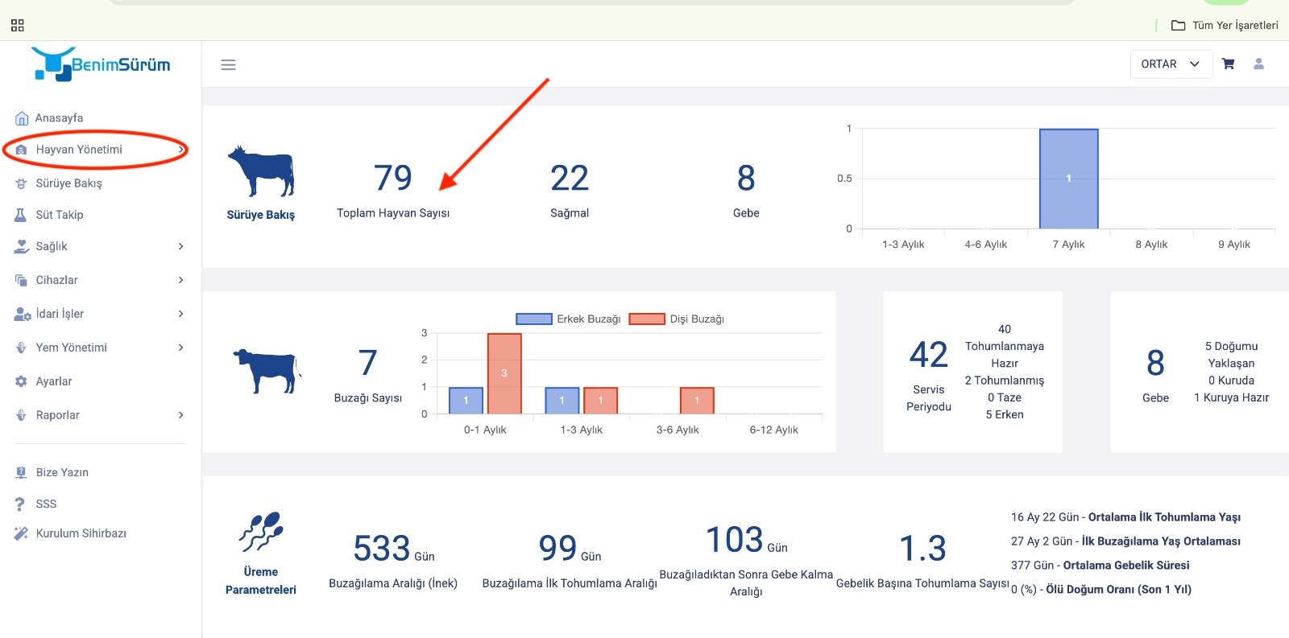Click the calf icon beside Buzağı Sayısı
This screenshot has height=638, width=1289.
(267, 370)
